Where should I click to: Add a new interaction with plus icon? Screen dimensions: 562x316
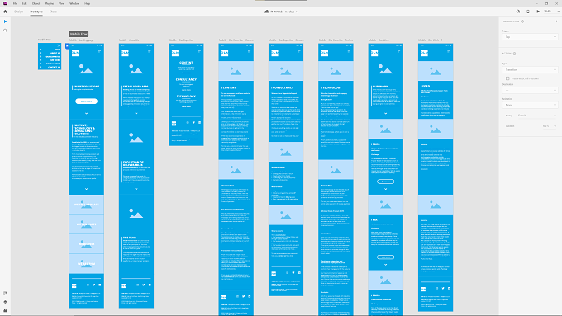point(556,21)
